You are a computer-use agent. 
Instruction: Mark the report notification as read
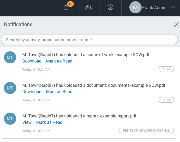pyautogui.click(x=49, y=122)
